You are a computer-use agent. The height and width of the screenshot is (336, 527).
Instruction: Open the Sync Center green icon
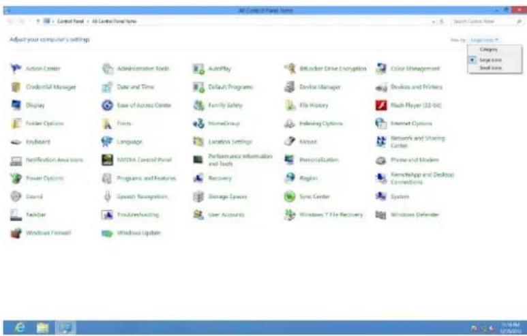[x=290, y=196]
